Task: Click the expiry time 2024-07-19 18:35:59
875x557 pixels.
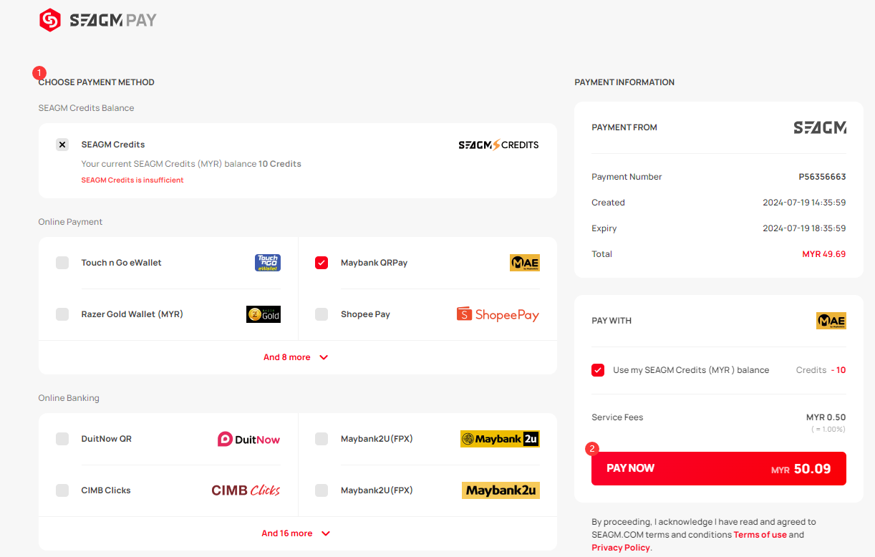Action: [804, 228]
